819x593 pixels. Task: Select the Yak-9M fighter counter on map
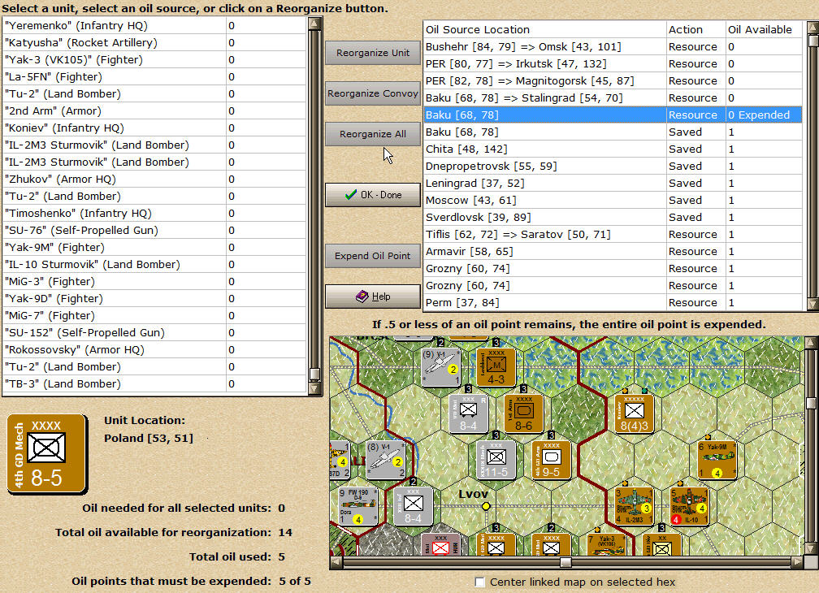tap(717, 460)
